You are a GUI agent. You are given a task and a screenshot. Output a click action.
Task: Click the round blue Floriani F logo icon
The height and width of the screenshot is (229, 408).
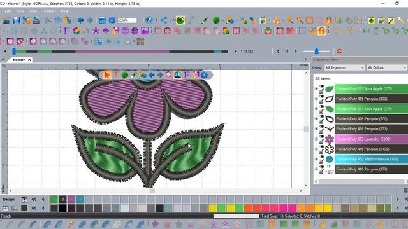coord(149,20)
